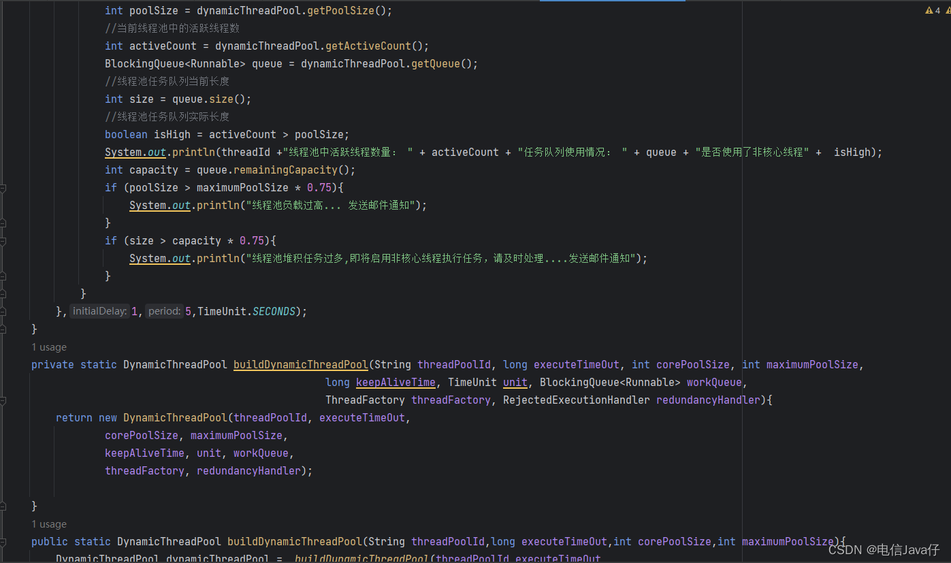Click the underlined 'unit' parameter
This screenshot has width=951, height=563.
click(515, 383)
